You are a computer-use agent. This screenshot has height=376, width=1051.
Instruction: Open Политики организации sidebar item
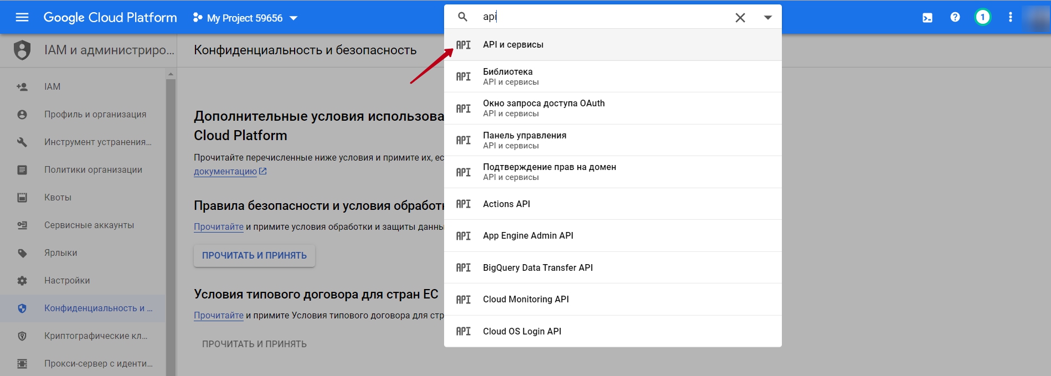(x=83, y=169)
